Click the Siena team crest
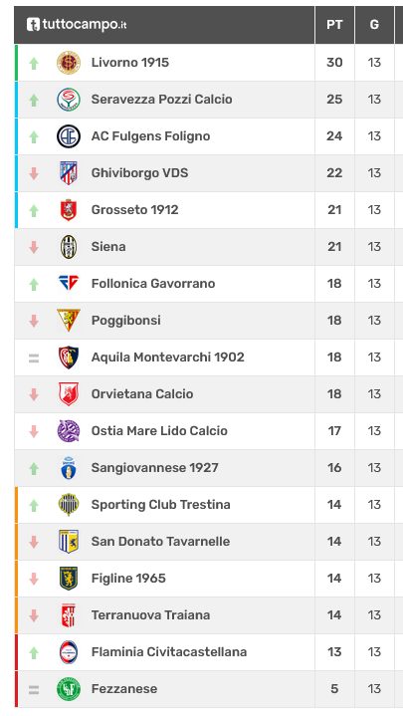403x716 pixels. tap(69, 247)
